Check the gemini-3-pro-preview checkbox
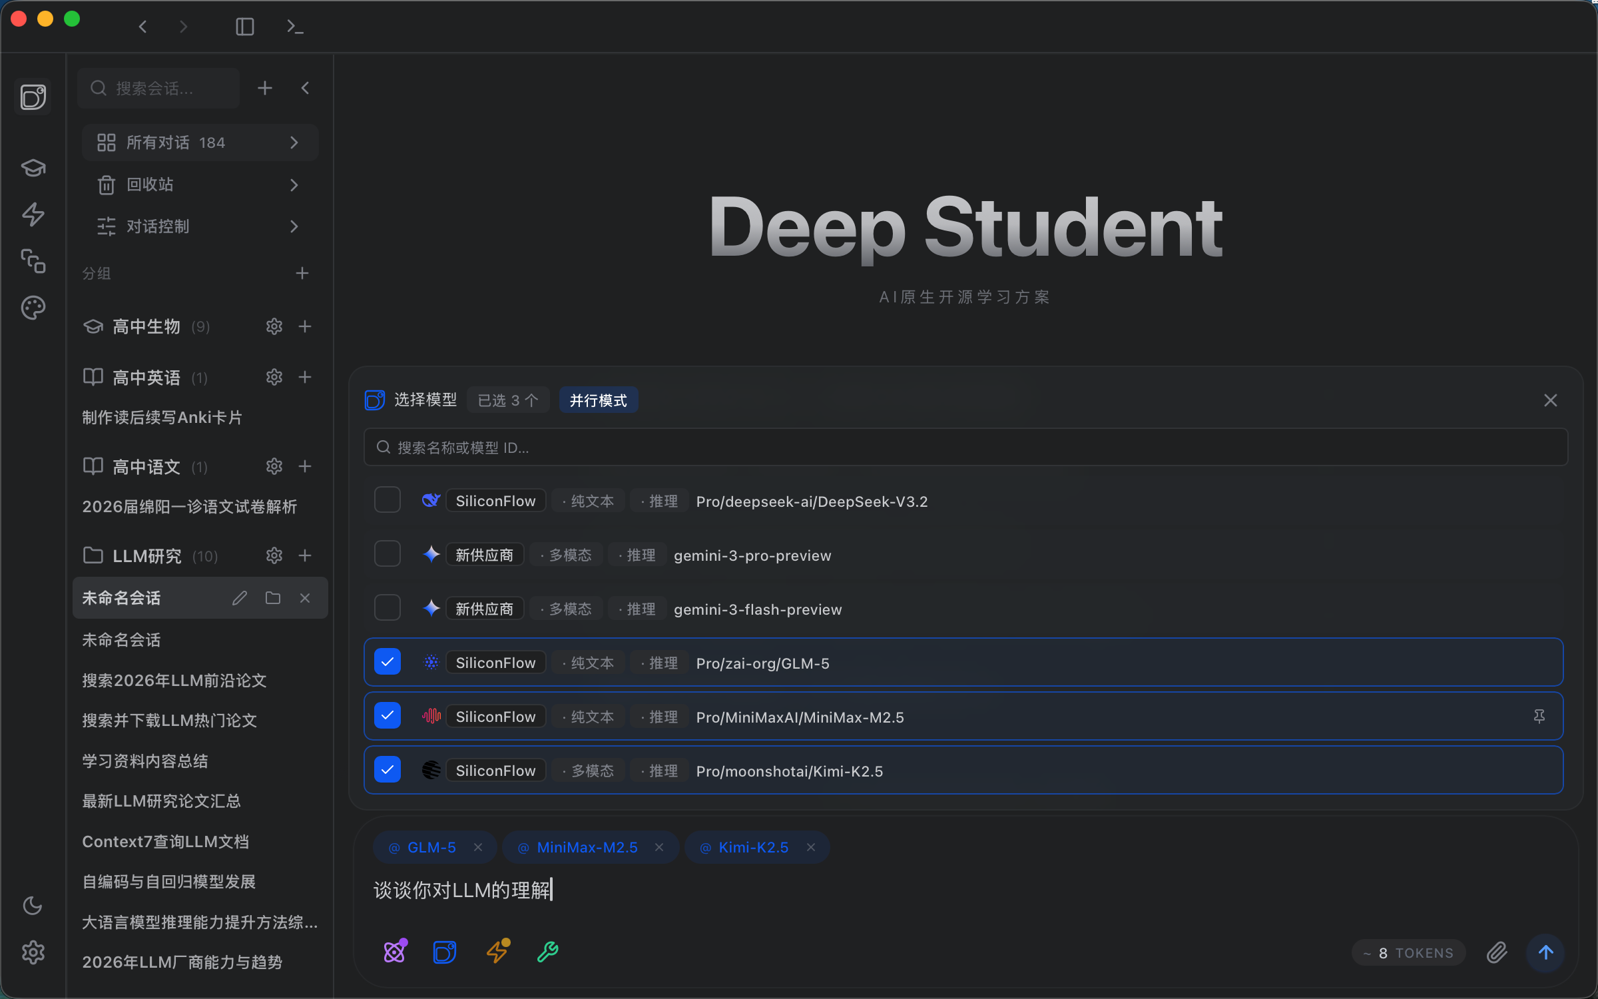Screen dimensions: 1598x999 [x=388, y=554]
